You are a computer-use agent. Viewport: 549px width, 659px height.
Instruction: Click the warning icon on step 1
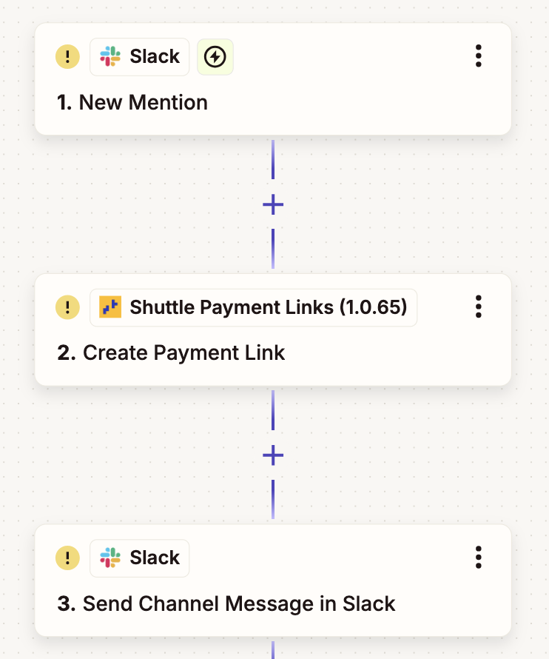pos(67,56)
